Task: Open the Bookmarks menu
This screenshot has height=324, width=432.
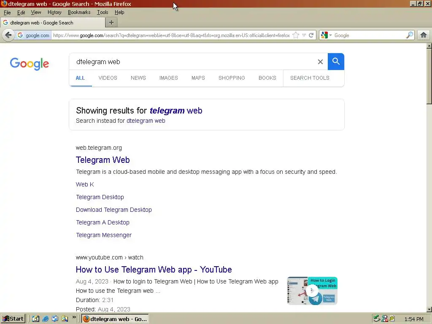Action: (x=79, y=12)
